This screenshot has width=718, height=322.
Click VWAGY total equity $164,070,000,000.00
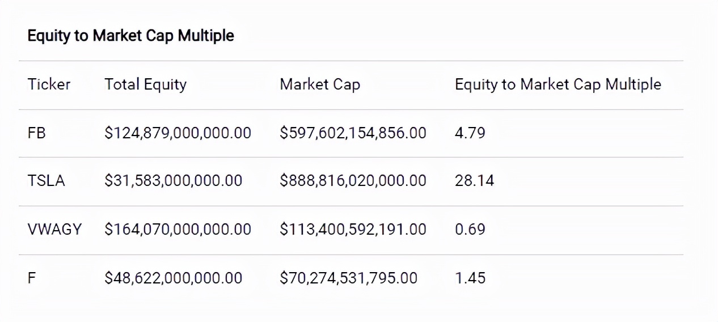click(178, 229)
